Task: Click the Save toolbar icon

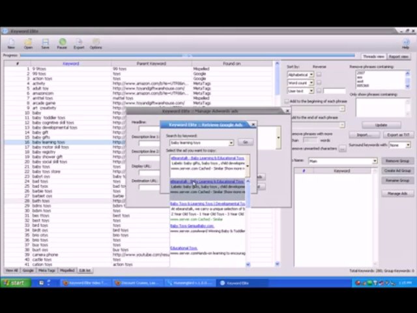Action: pos(45,43)
